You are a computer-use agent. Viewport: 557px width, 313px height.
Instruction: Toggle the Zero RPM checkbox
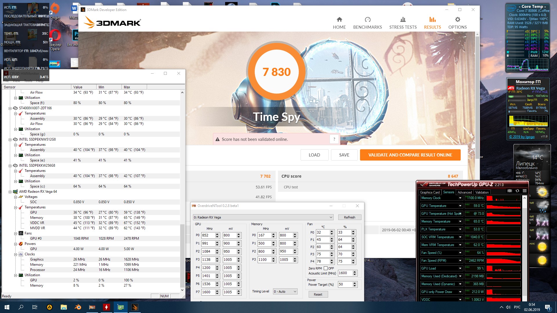[x=325, y=268]
